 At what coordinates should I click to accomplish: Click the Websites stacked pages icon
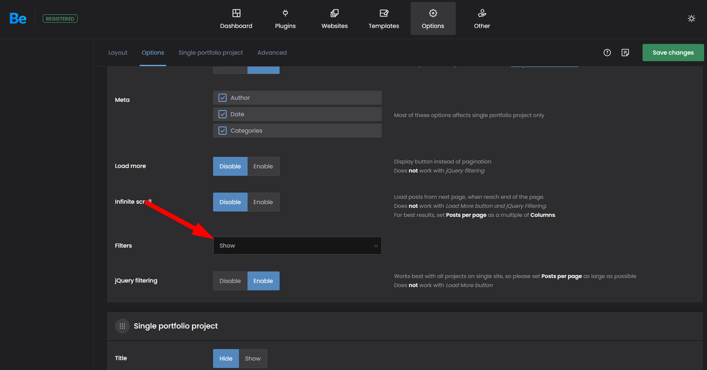335,13
